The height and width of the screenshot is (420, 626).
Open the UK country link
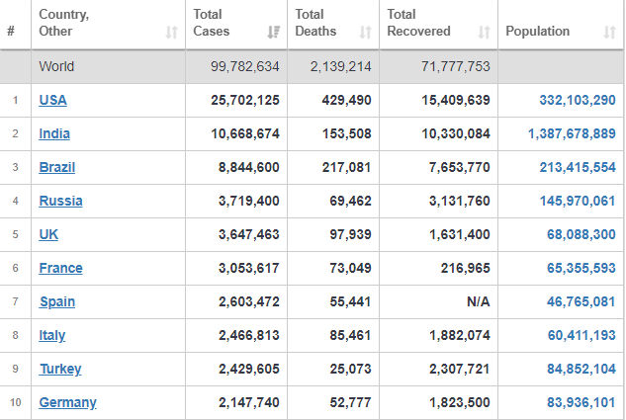tap(48, 234)
